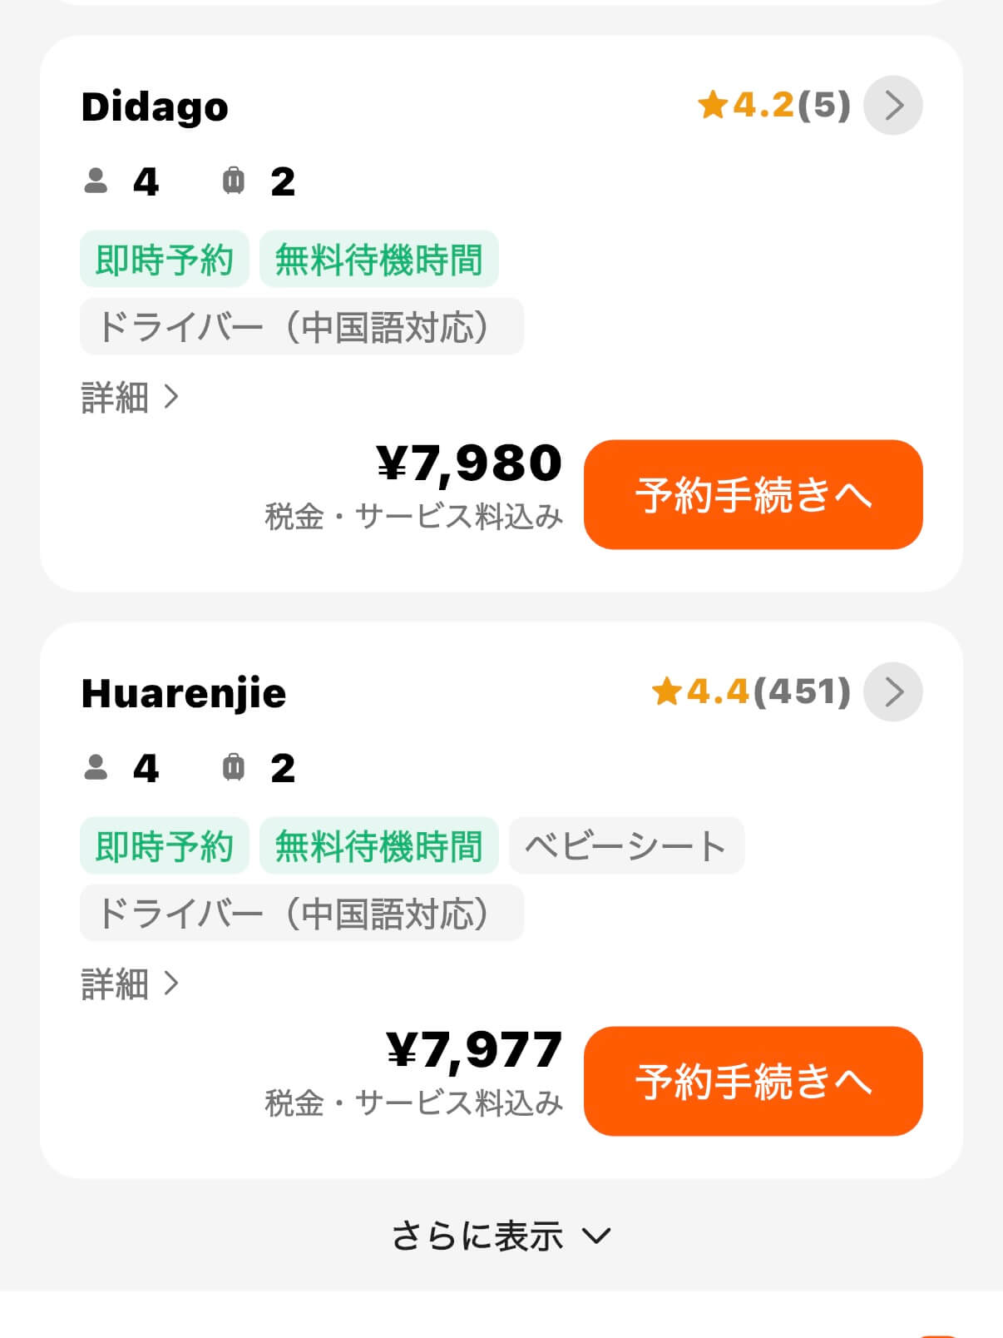Open Huarenjie reviews arrow button
Viewport: 1003px width, 1338px height.
pos(892,691)
